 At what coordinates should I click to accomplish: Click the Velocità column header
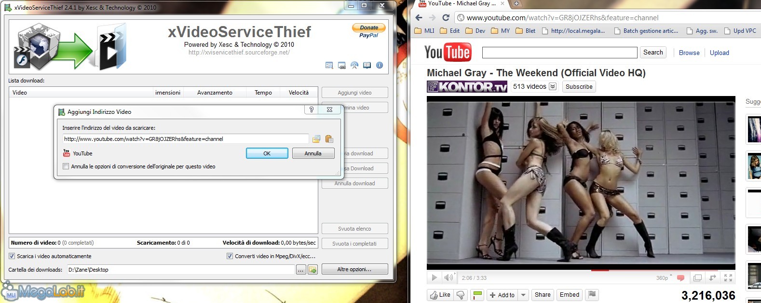pos(299,93)
